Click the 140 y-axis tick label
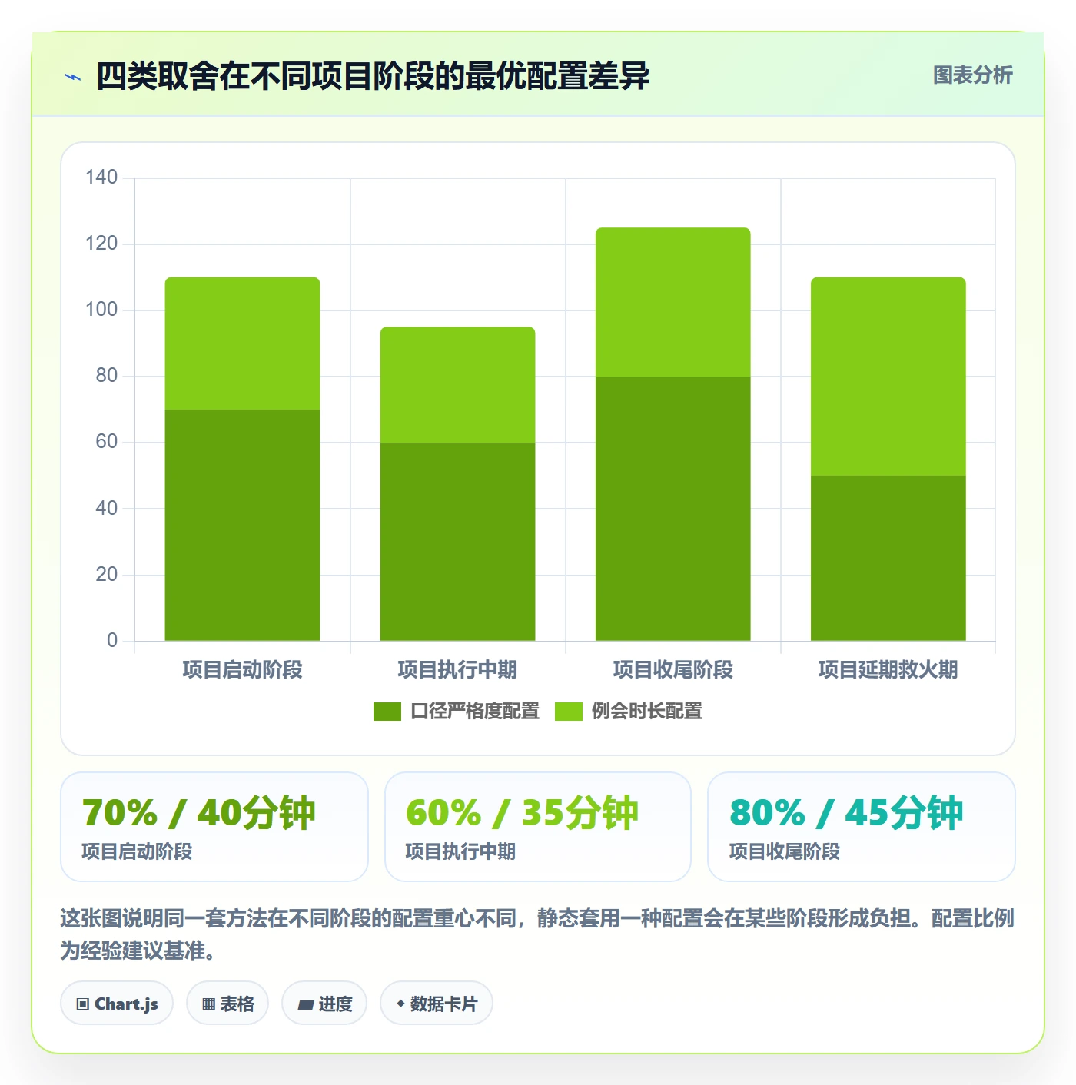The height and width of the screenshot is (1085, 1076). point(101,178)
